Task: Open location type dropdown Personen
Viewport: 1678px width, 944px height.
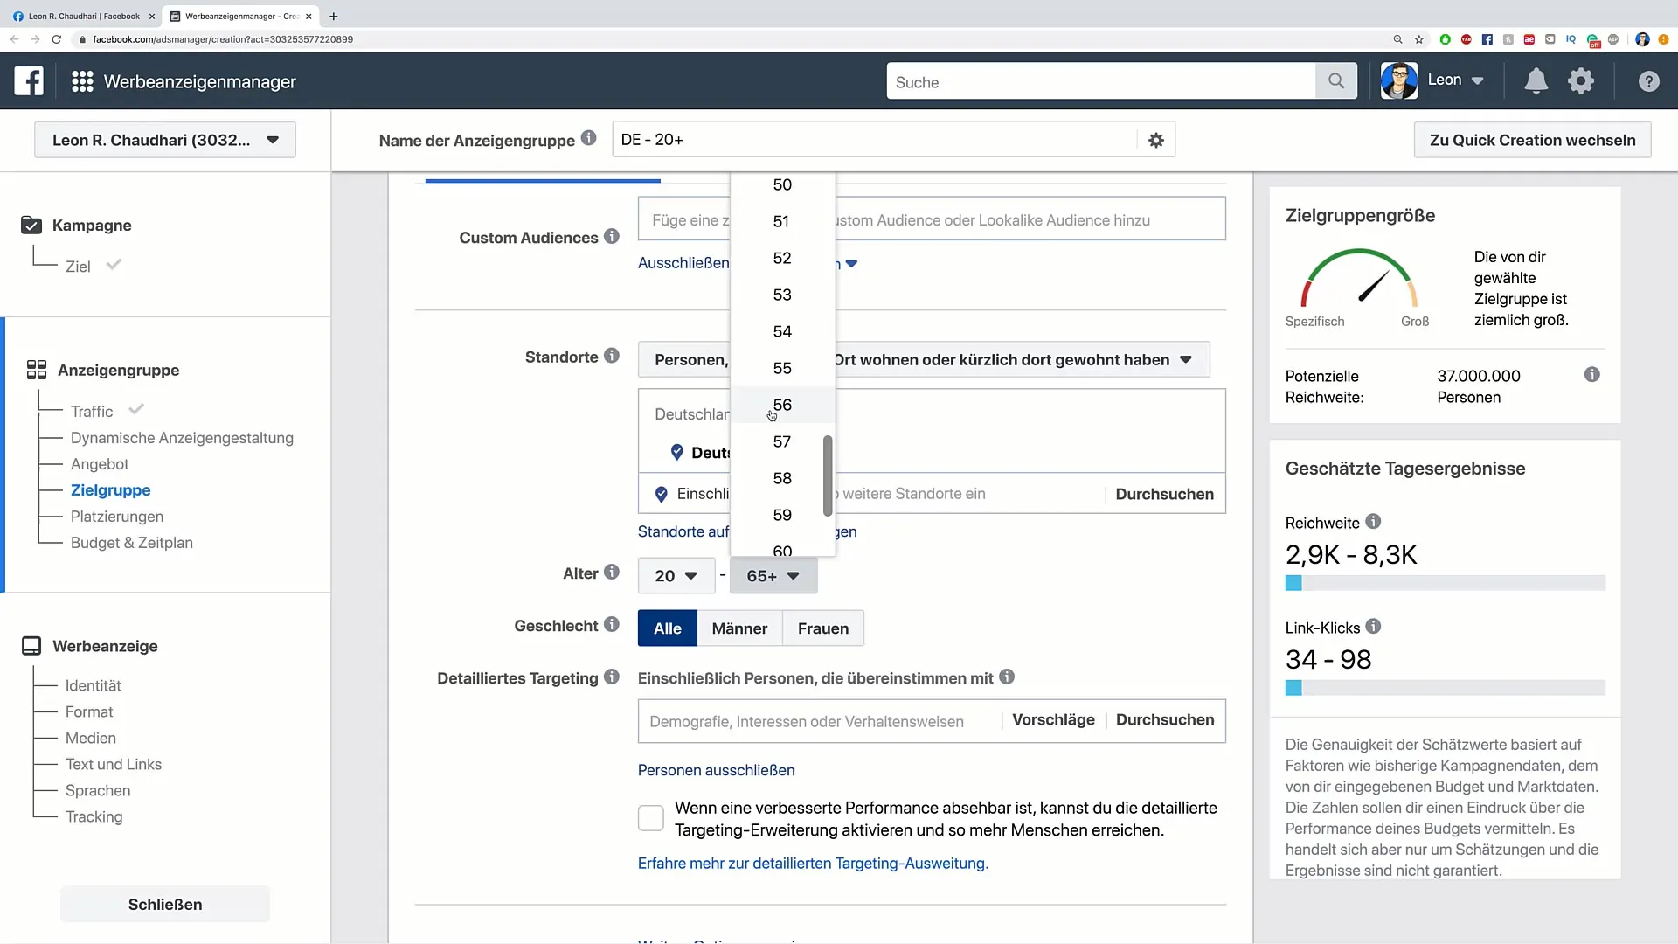Action: tap(924, 359)
